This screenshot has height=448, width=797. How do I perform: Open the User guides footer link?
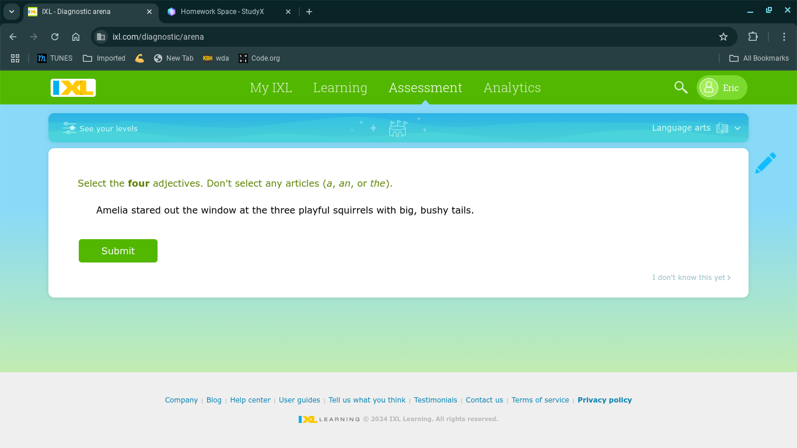pyautogui.click(x=299, y=400)
